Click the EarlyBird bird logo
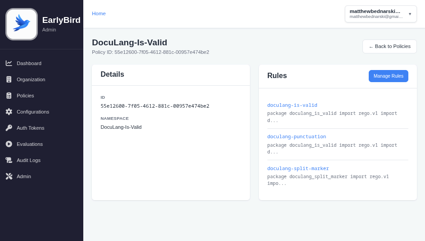The image size is (425, 241). click(22, 24)
